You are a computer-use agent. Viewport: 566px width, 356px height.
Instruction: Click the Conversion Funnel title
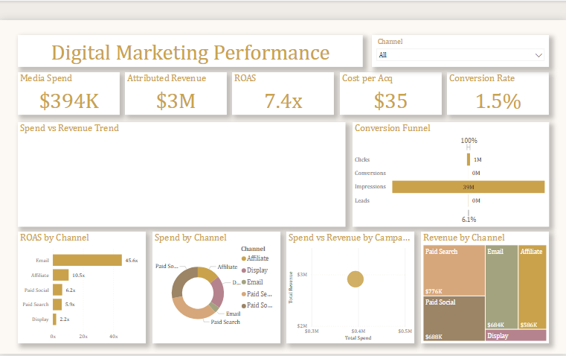393,128
